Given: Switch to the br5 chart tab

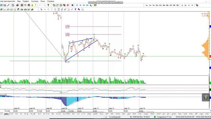Looking at the screenshot, I should point(12,114).
